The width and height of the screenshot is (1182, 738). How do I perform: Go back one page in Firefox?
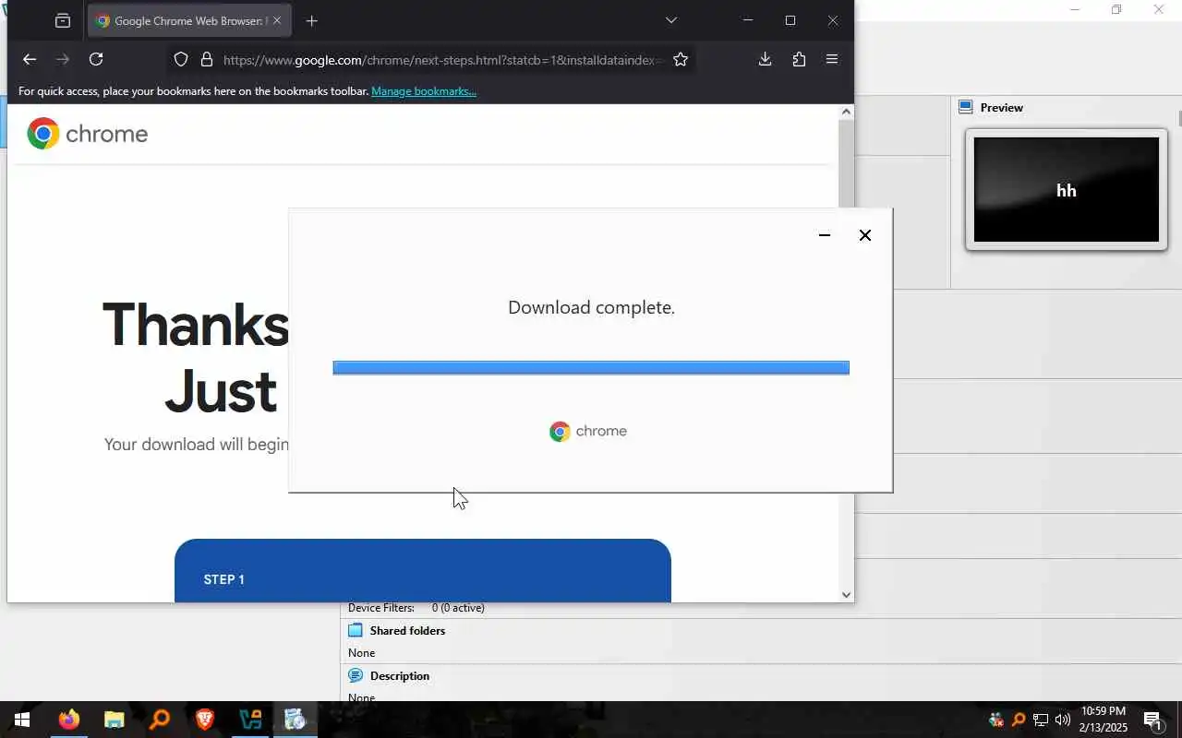click(x=30, y=59)
